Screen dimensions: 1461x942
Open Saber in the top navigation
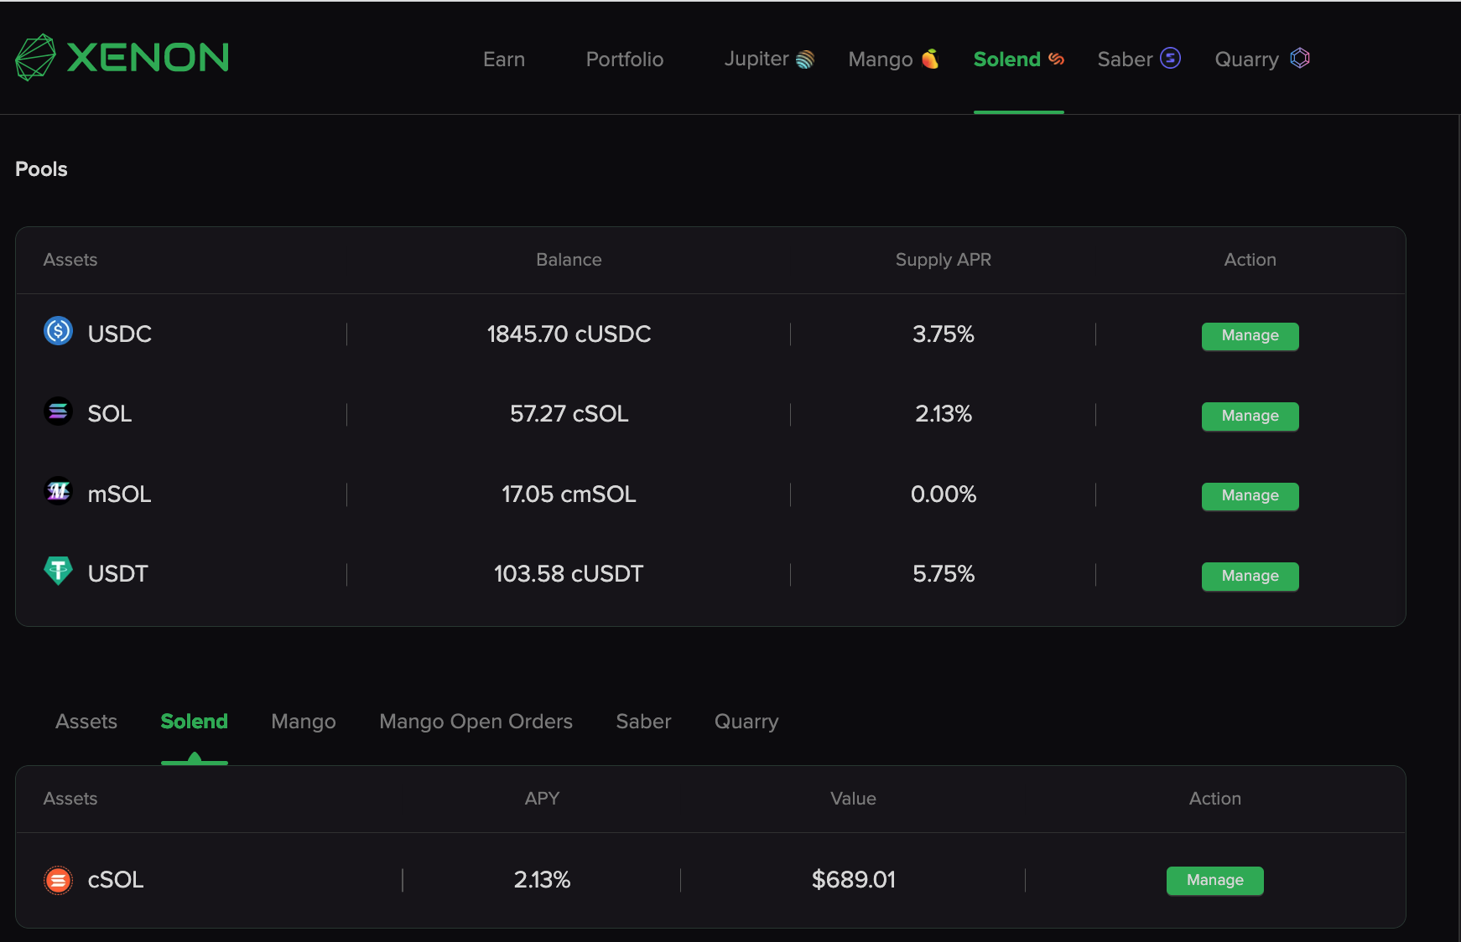pos(1139,60)
